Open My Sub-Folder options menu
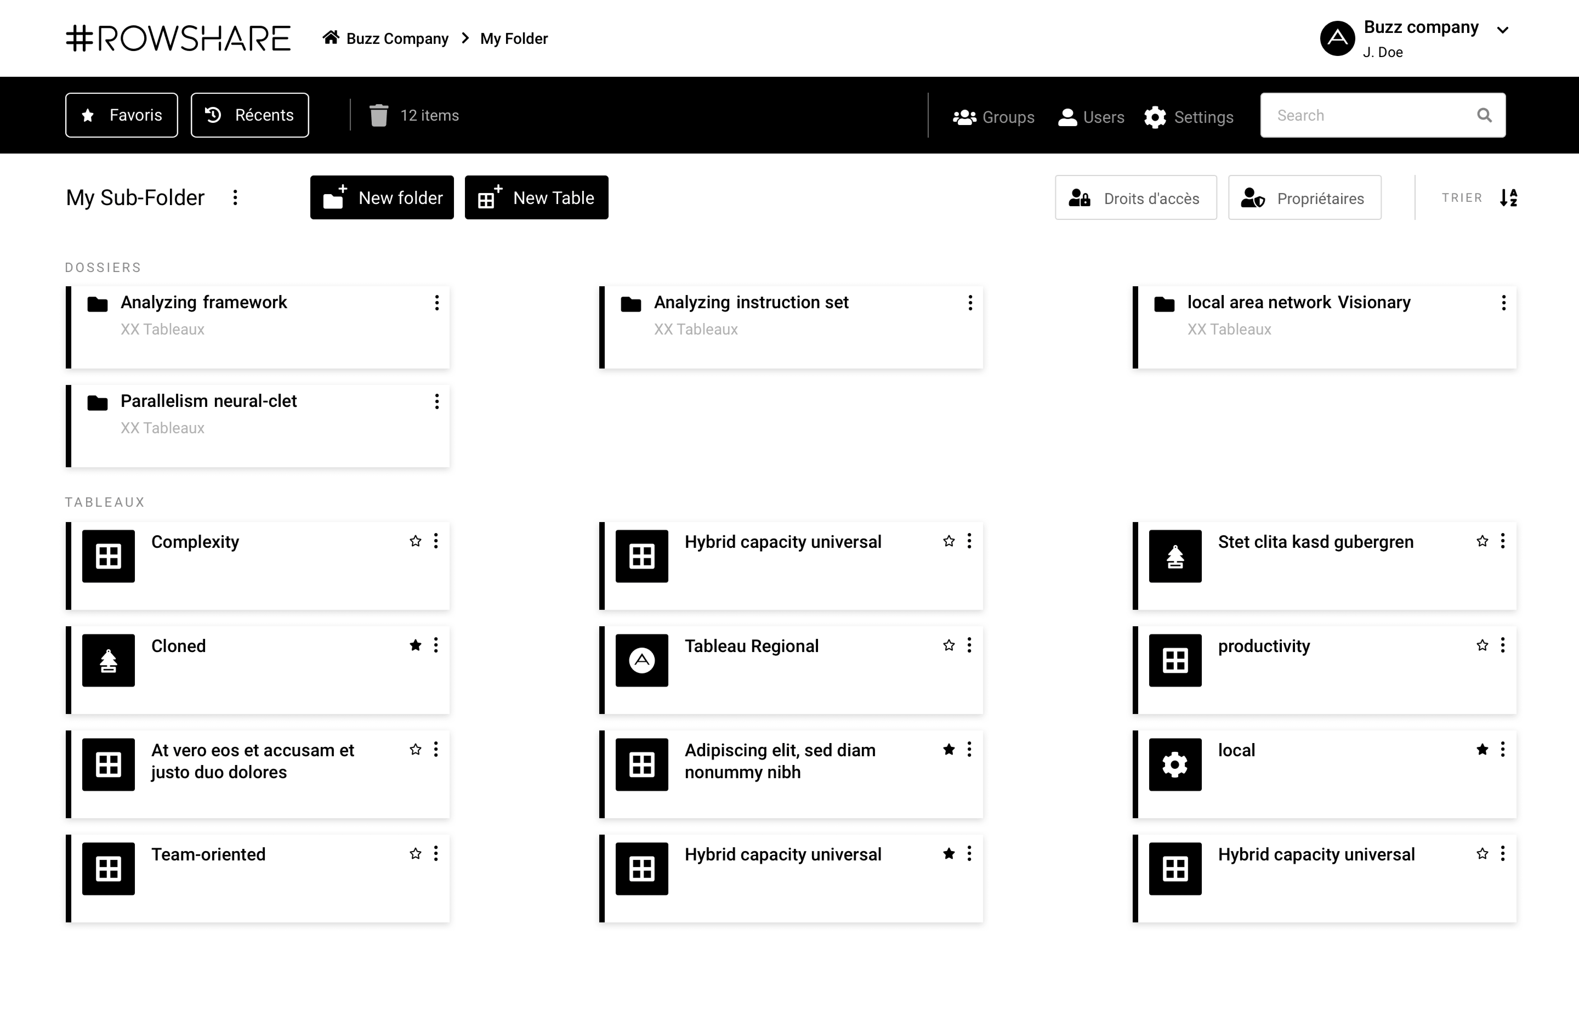Image resolution: width=1579 pixels, height=1020 pixels. point(235,197)
